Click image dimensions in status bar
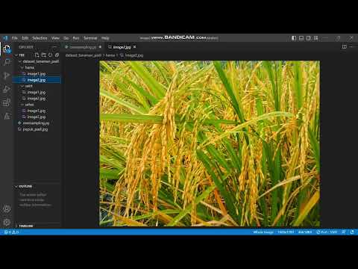358x269 pixels. click(286, 232)
